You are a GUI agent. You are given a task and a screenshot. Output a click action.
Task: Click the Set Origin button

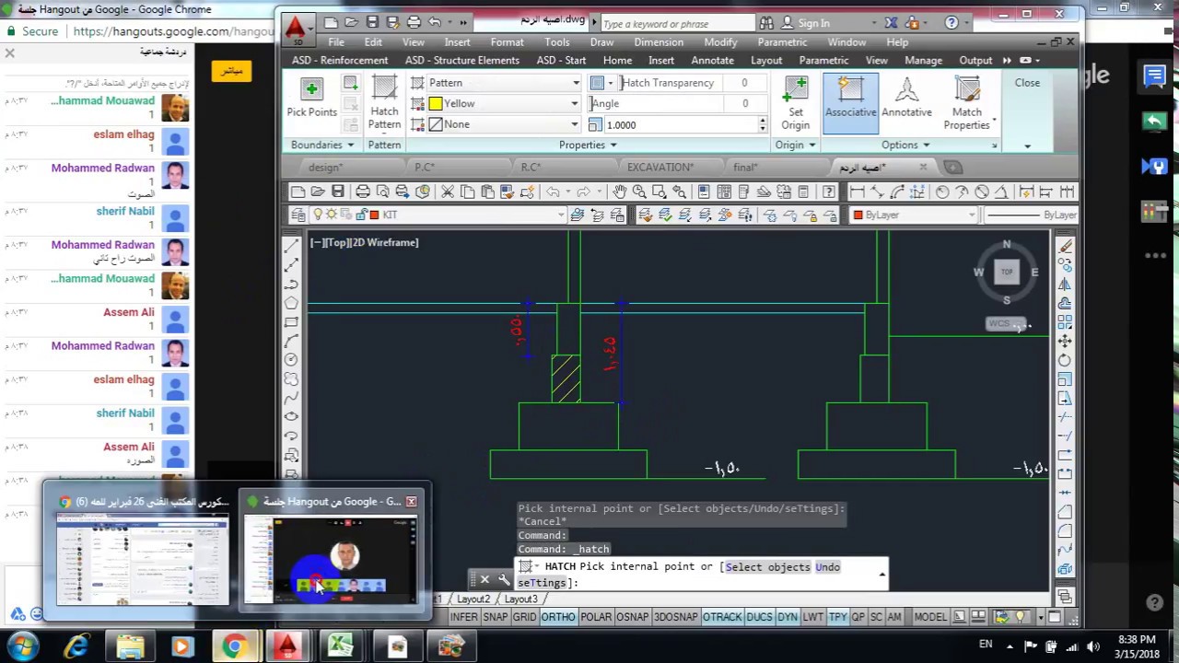pos(795,104)
